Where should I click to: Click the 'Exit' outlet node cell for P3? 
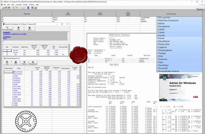(24, 55)
